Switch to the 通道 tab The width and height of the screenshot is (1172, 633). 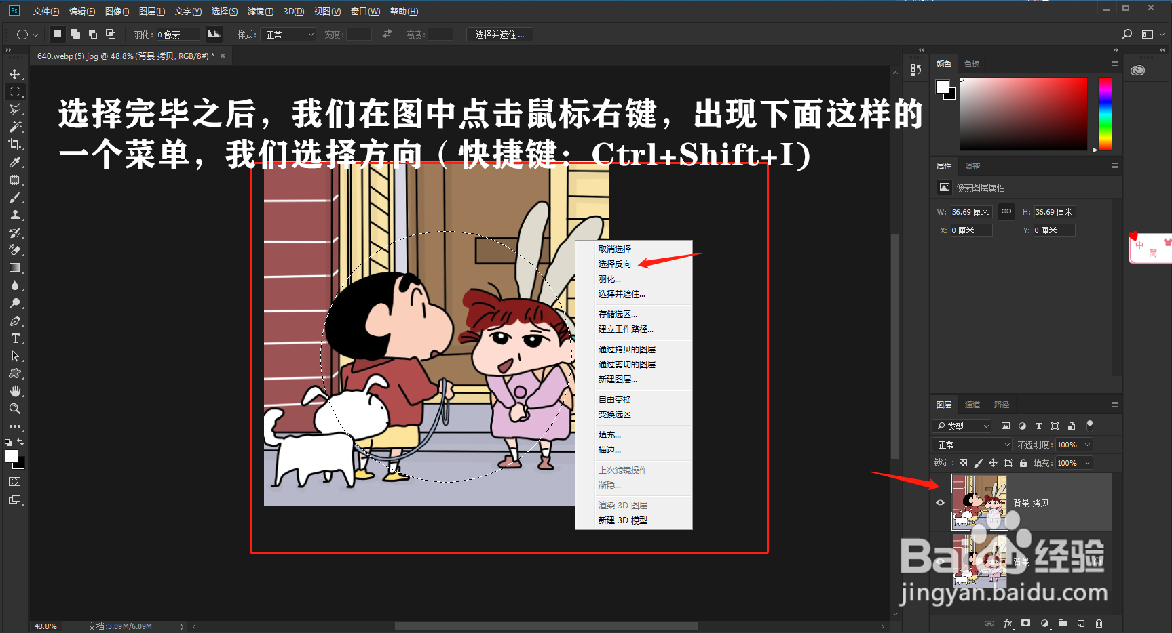[x=972, y=405]
